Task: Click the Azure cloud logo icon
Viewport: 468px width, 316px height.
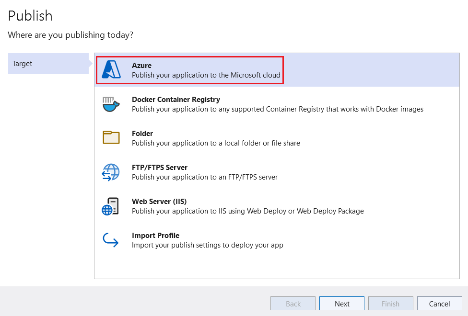Action: pyautogui.click(x=111, y=70)
